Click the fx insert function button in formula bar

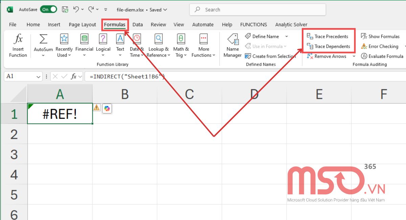point(73,76)
